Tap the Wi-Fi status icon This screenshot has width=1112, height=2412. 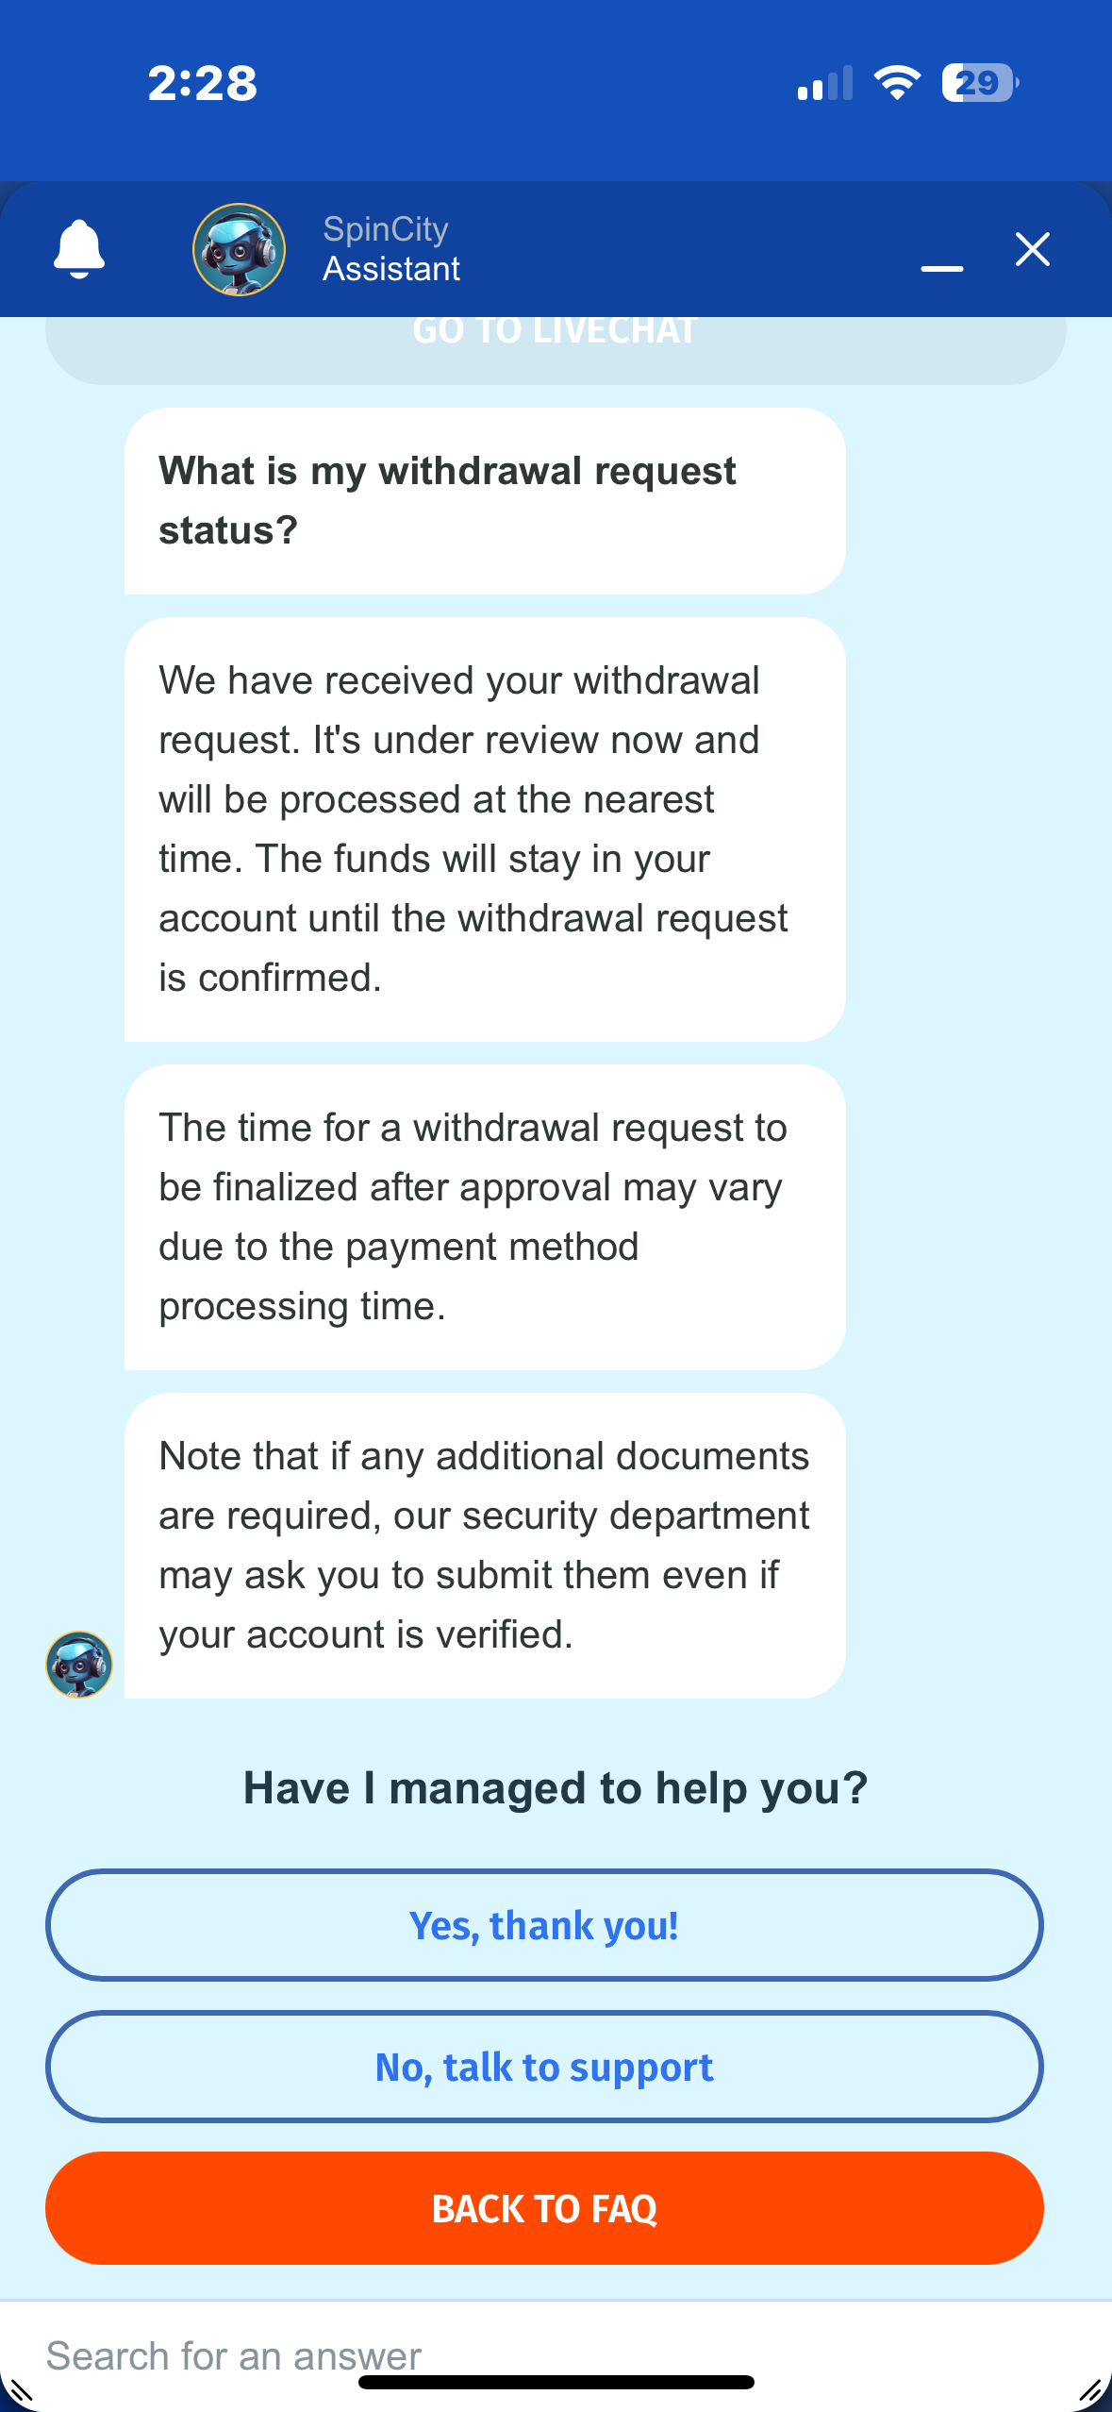pyautogui.click(x=897, y=83)
